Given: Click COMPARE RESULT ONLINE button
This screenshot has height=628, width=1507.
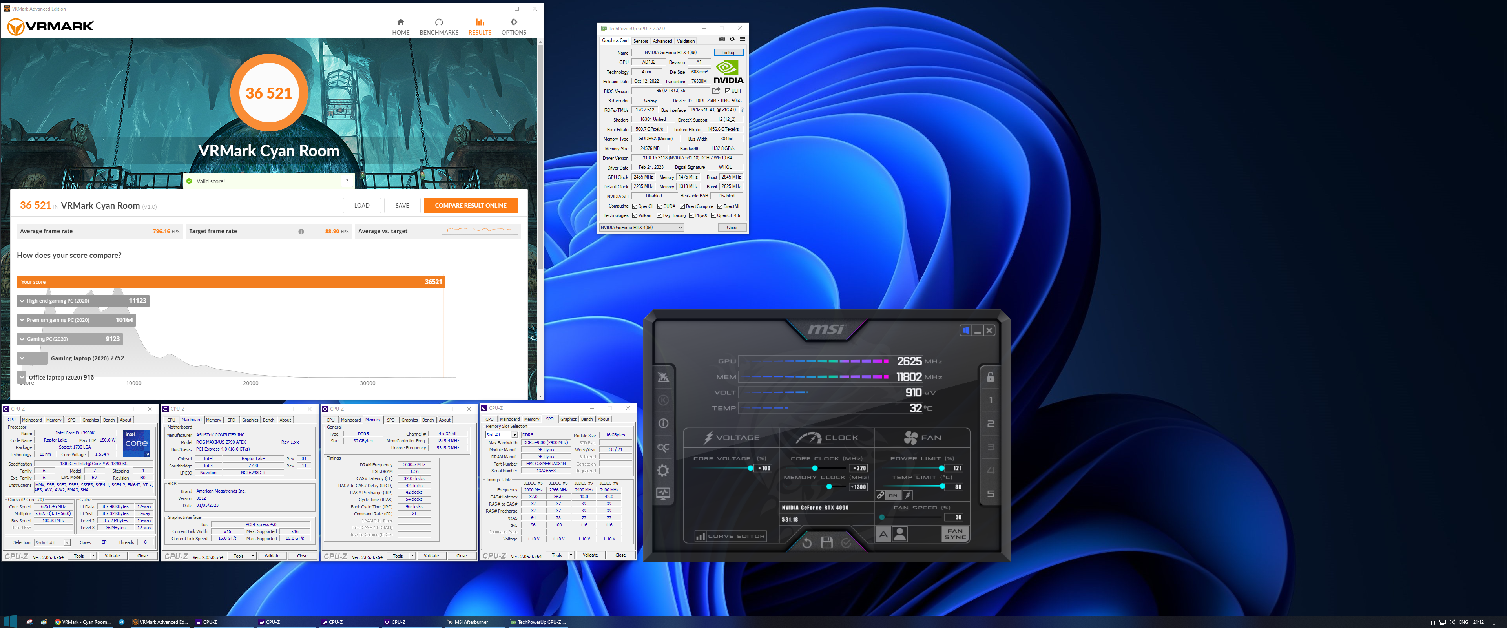Looking at the screenshot, I should click(471, 206).
